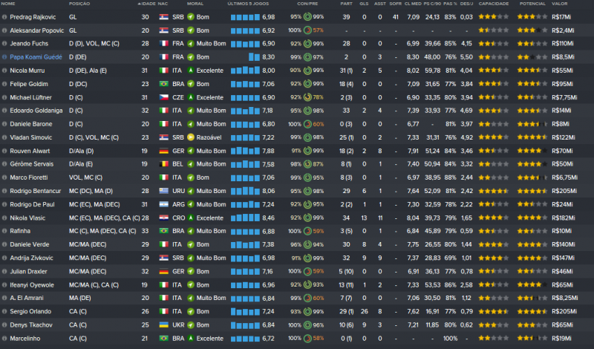Click Aleksandar Popovic's red 57% condition icon
The image size is (594, 349).
pyautogui.click(x=308, y=30)
